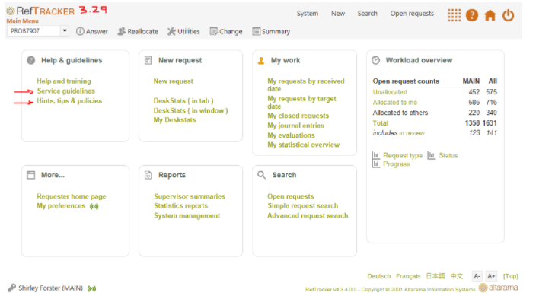
Task: Open the New menu
Action: [x=338, y=14]
